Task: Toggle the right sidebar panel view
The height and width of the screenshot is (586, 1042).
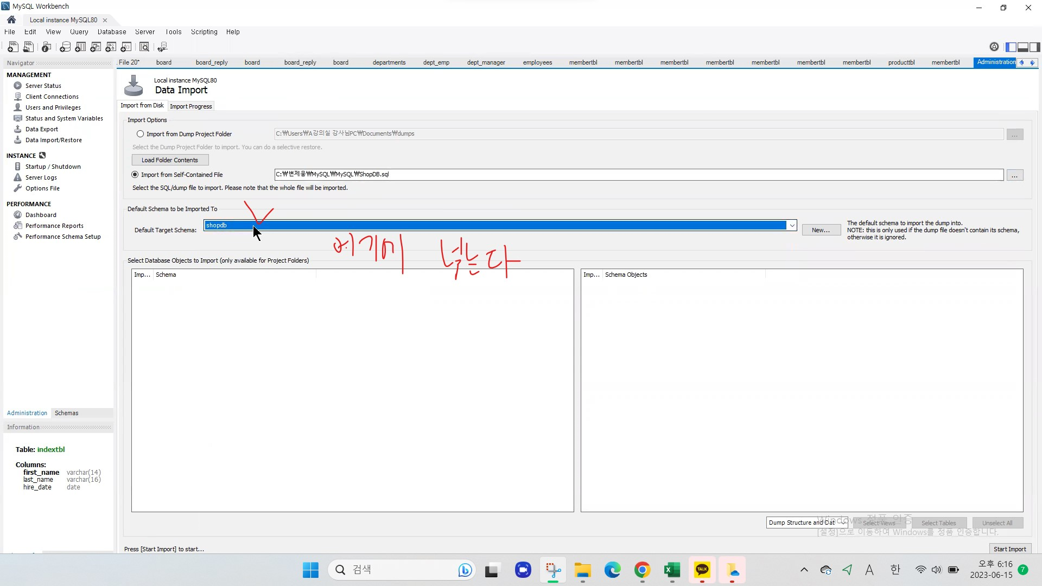Action: tap(1035, 47)
